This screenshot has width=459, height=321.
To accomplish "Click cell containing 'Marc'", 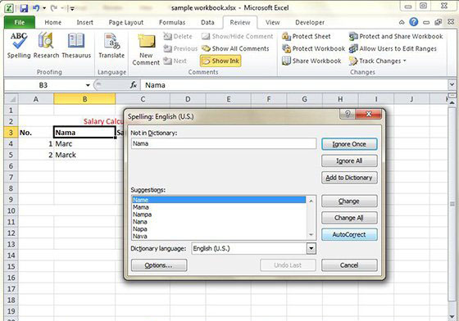I will click(84, 144).
